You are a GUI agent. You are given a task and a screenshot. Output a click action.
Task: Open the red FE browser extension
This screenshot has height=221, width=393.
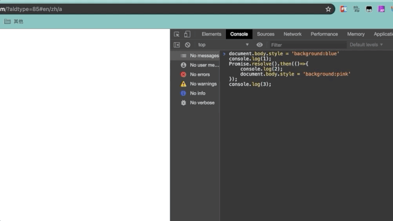point(344,9)
